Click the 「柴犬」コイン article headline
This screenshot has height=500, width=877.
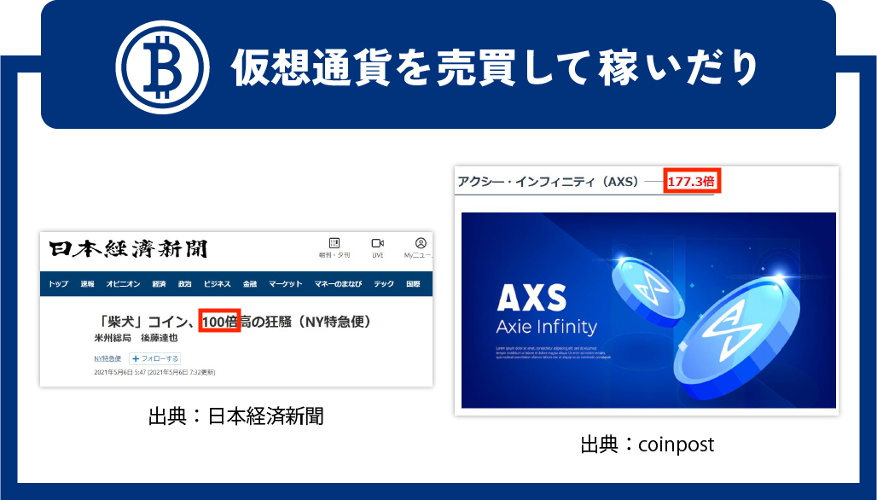point(235,322)
